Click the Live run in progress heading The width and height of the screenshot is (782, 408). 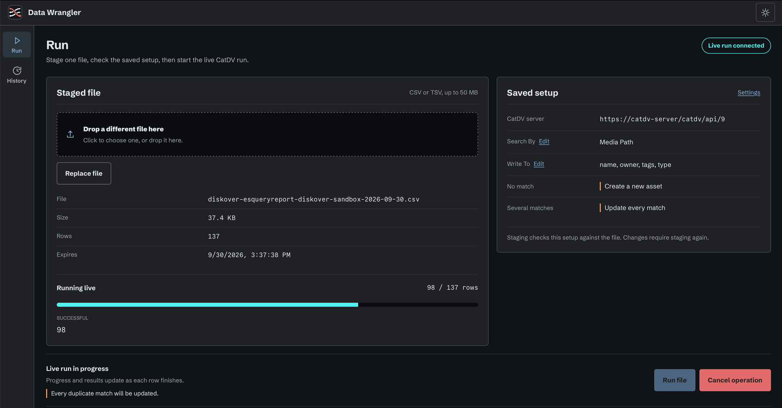[x=77, y=369]
